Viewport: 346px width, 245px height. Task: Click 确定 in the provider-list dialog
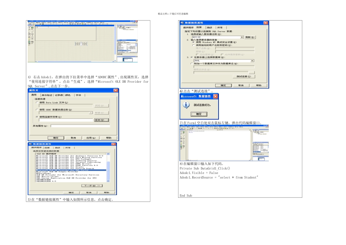[71, 192]
